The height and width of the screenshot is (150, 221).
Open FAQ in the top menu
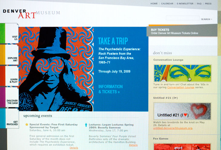point(199,4)
